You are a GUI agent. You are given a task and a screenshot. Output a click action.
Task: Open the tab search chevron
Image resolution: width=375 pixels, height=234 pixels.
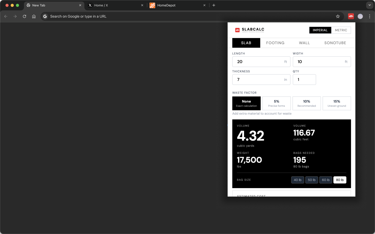pyautogui.click(x=369, y=5)
